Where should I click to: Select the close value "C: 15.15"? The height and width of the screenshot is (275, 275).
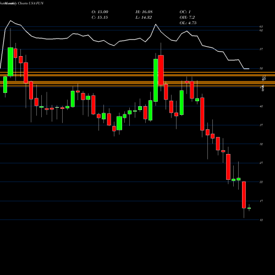100,18
